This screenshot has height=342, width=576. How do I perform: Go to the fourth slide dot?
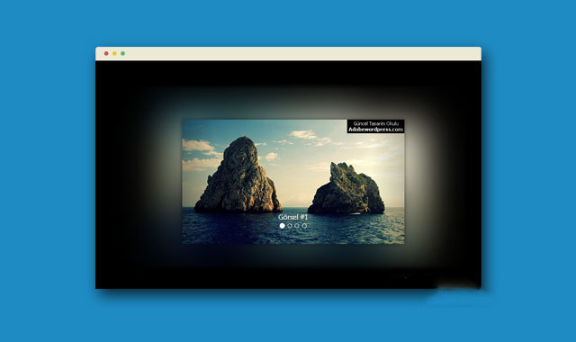(x=304, y=226)
